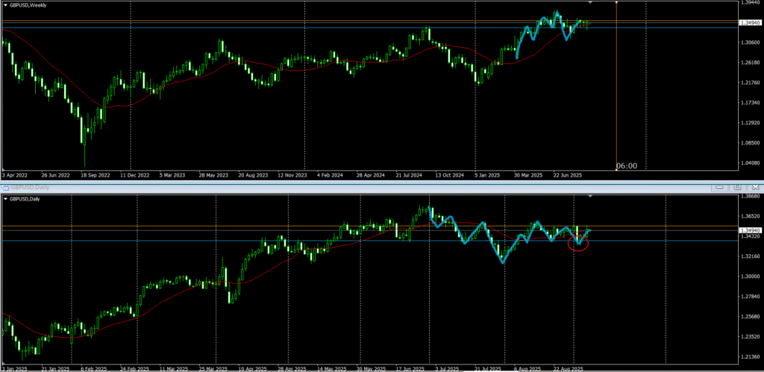Click the 1.08500 price level on Weekly axis
The width and height of the screenshot is (764, 372).
click(751, 143)
